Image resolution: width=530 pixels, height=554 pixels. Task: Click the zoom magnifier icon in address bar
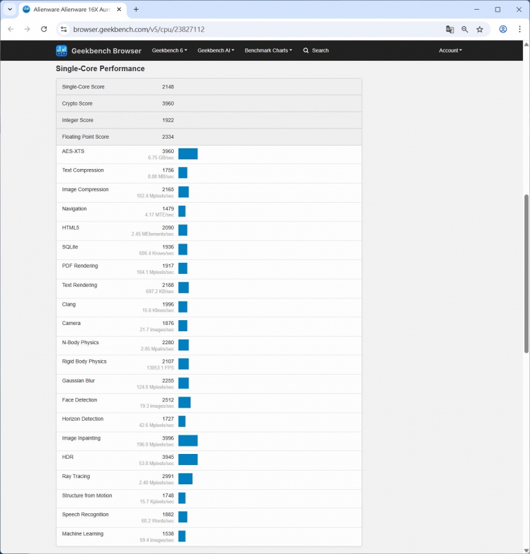pos(465,30)
